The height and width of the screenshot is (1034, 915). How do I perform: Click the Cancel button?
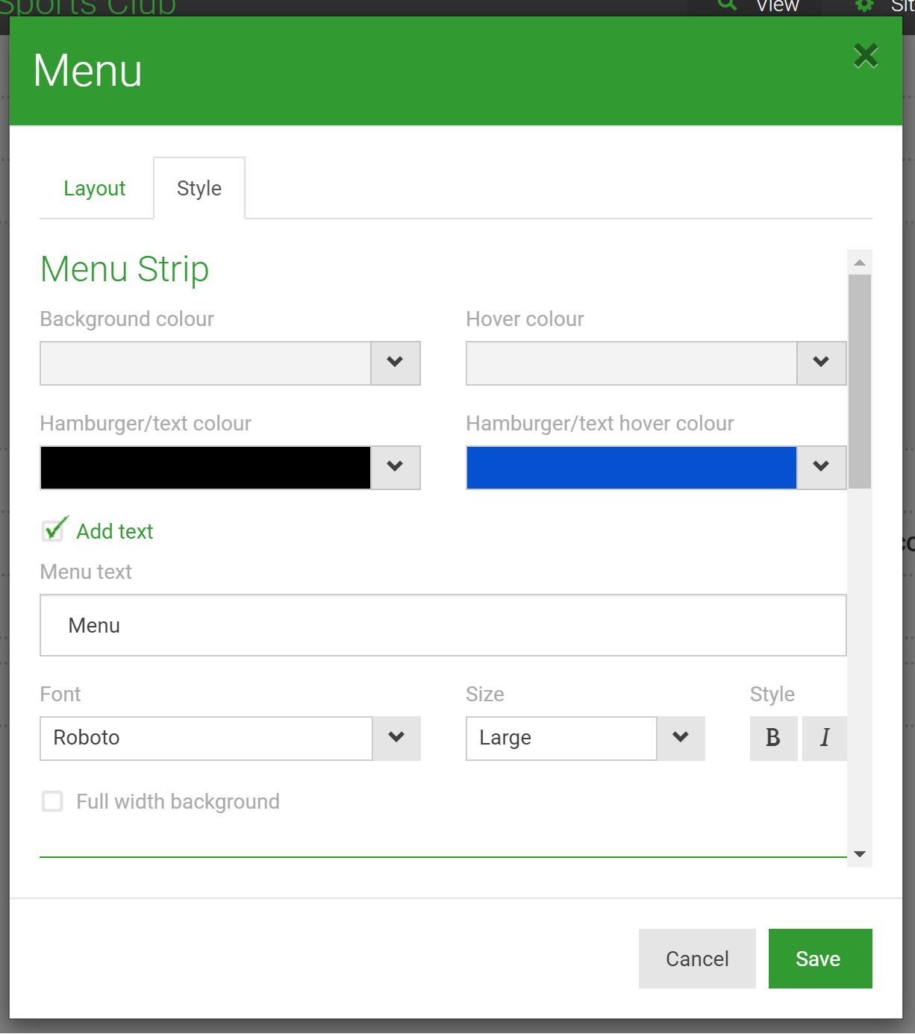point(696,959)
